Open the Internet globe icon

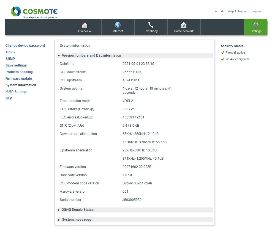point(118,25)
